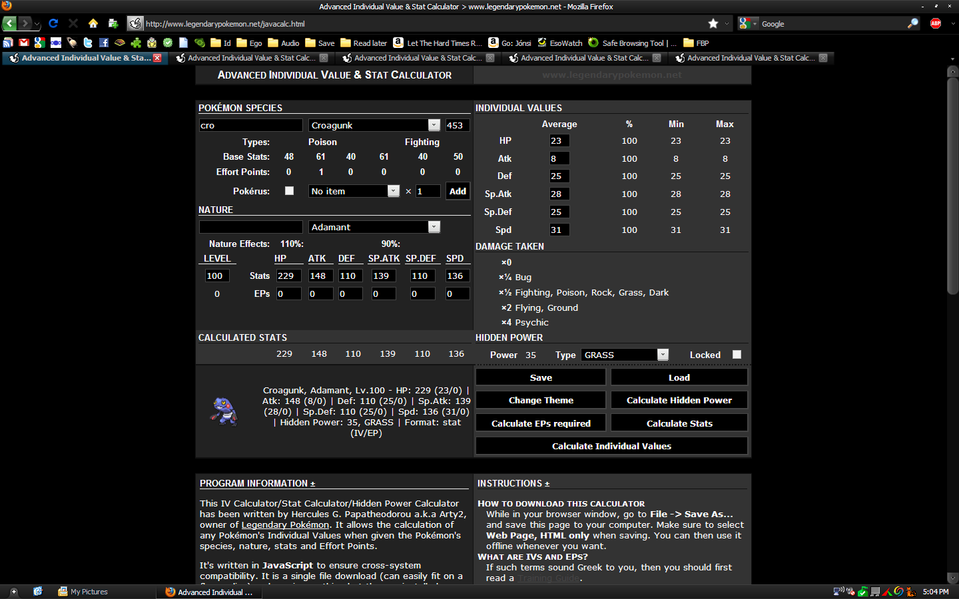
Task: Click the Change Theme button
Action: (541, 400)
